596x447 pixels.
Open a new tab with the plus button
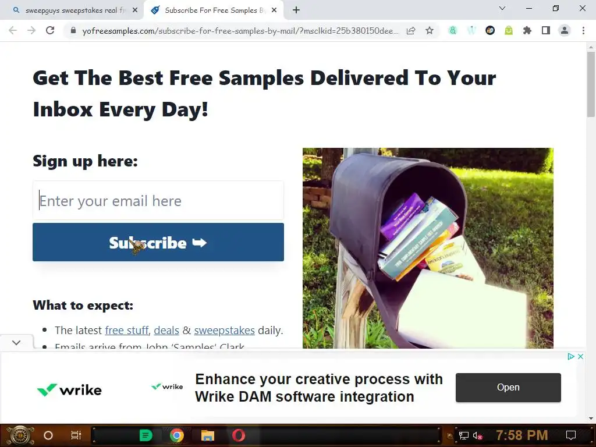(x=296, y=10)
